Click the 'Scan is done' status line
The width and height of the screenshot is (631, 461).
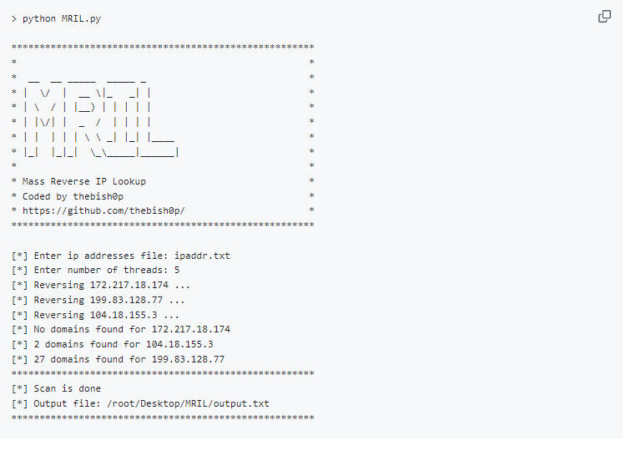pos(61,389)
